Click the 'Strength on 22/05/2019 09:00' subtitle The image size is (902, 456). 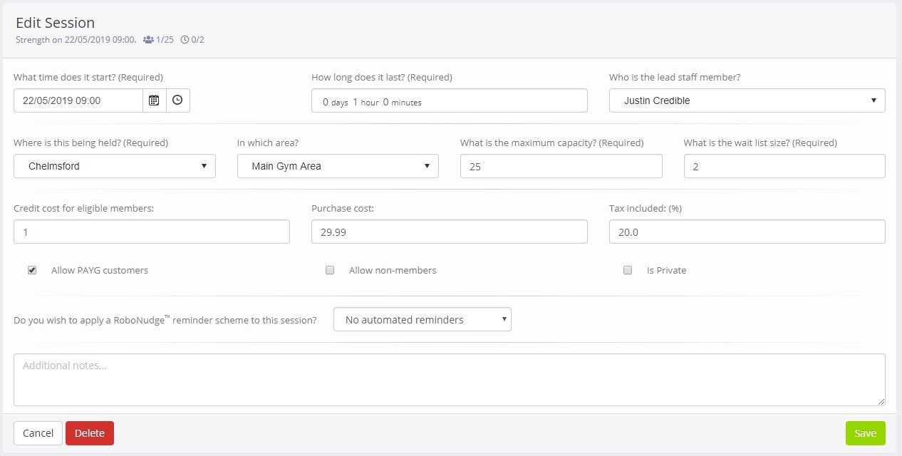tap(76, 40)
